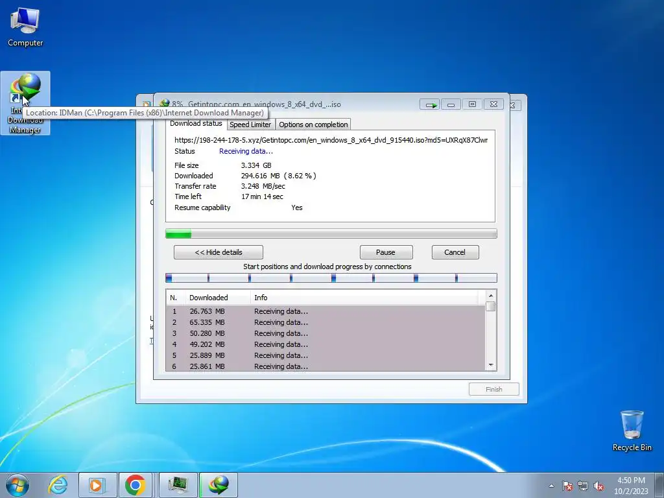The height and width of the screenshot is (498, 664).
Task: Click the 17 min 14 sec time left
Action: pyautogui.click(x=262, y=196)
